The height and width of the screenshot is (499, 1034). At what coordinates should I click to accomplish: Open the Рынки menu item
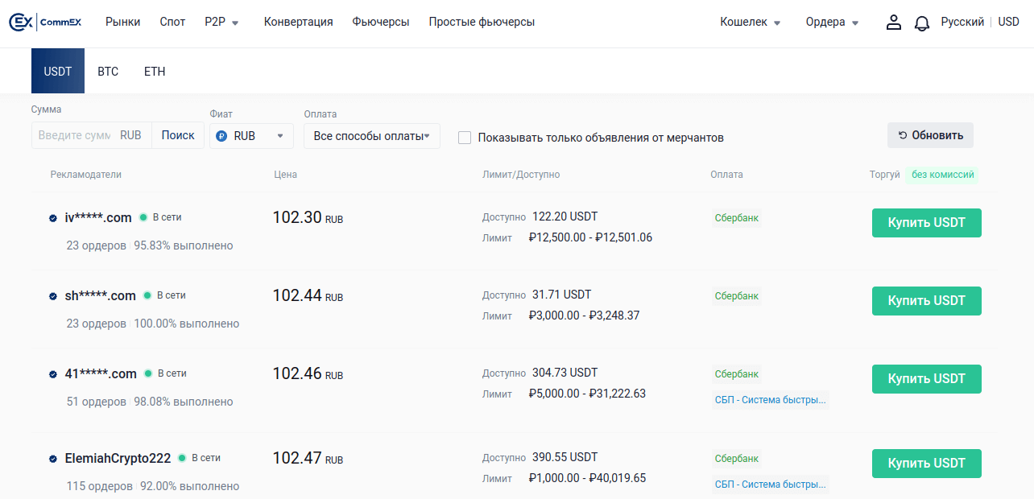(122, 23)
